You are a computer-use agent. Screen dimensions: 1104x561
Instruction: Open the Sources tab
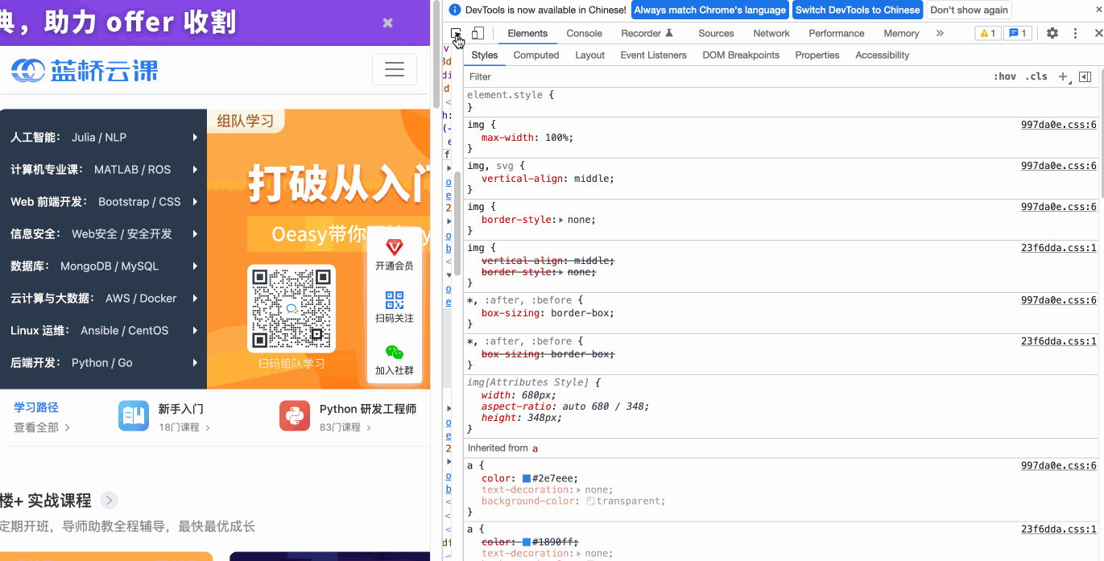click(x=716, y=33)
